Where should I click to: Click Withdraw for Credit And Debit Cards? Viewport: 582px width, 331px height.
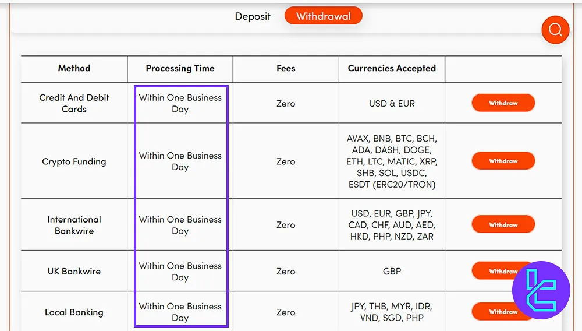(x=503, y=103)
